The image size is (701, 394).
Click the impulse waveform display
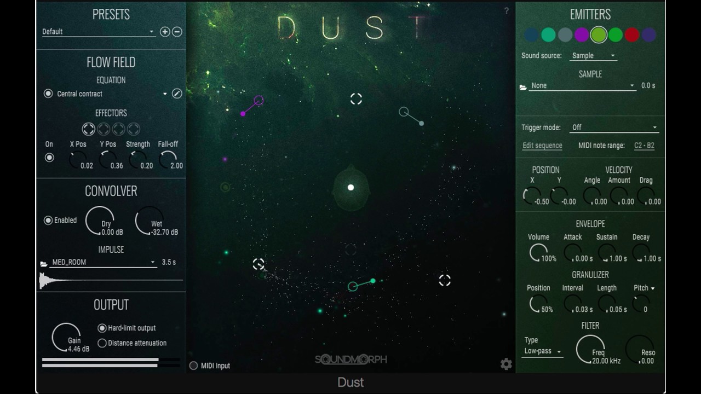click(x=111, y=280)
